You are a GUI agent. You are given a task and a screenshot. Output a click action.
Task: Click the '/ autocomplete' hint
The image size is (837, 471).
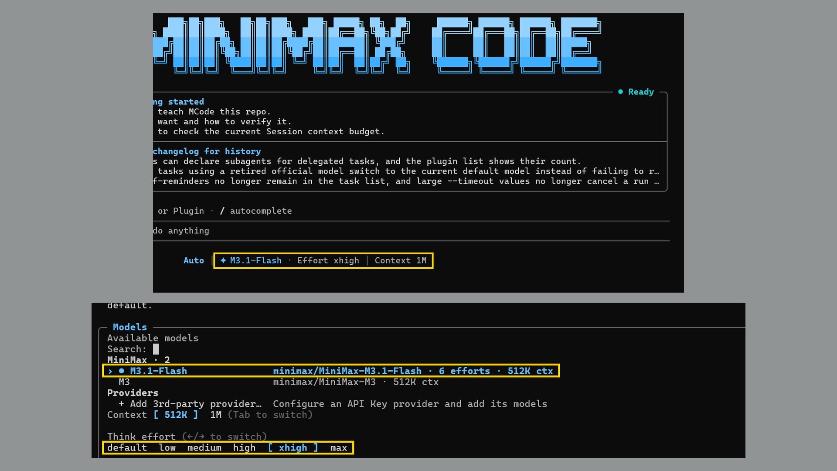click(x=256, y=211)
